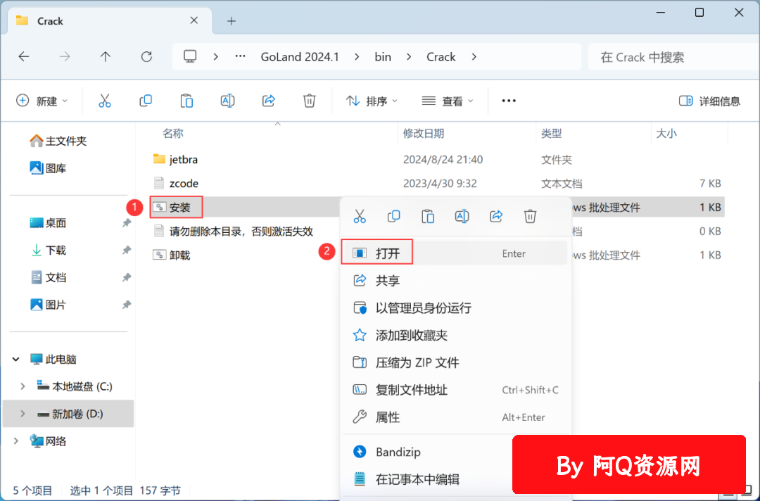Expand the 网络 tree node
The height and width of the screenshot is (501, 760).
[16, 441]
